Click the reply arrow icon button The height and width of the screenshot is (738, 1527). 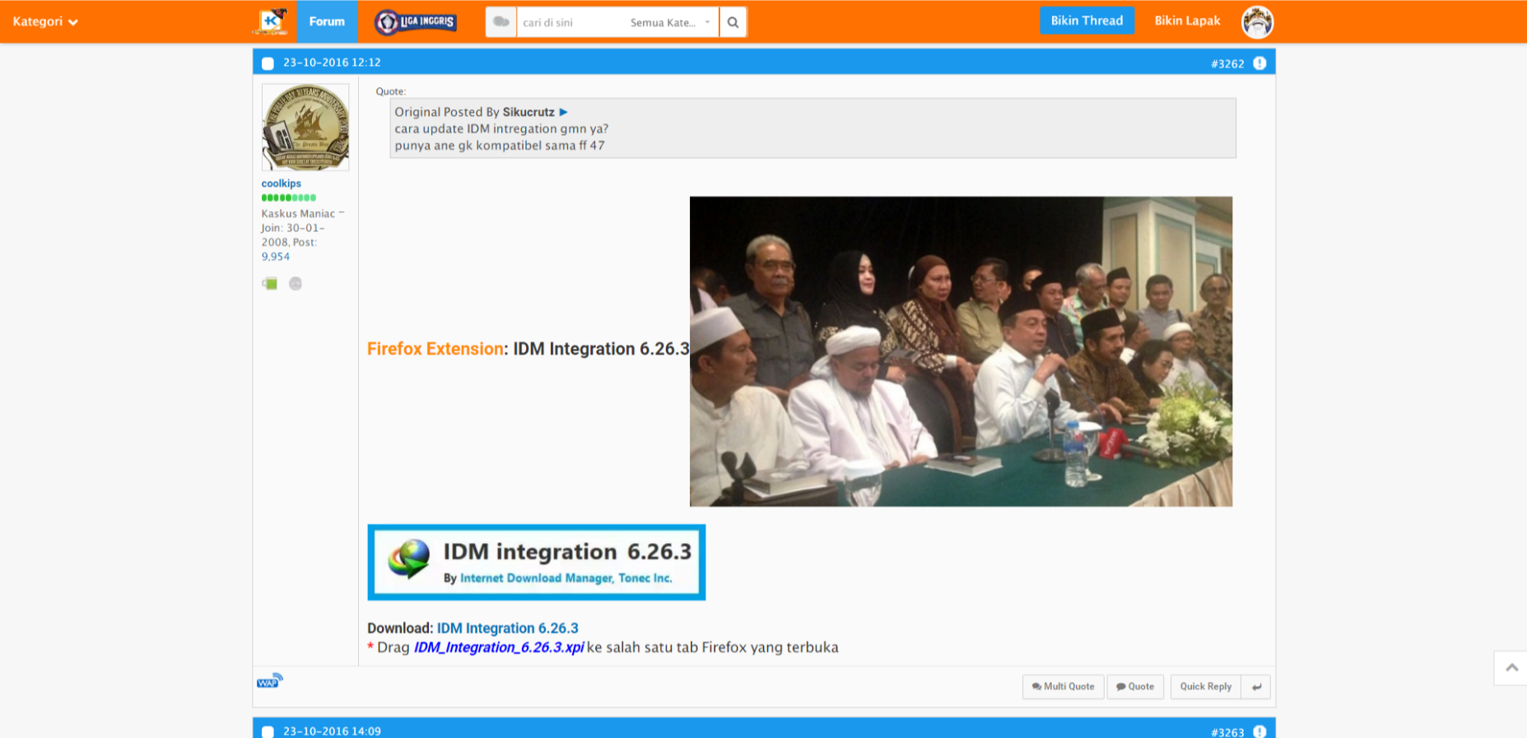1256,687
